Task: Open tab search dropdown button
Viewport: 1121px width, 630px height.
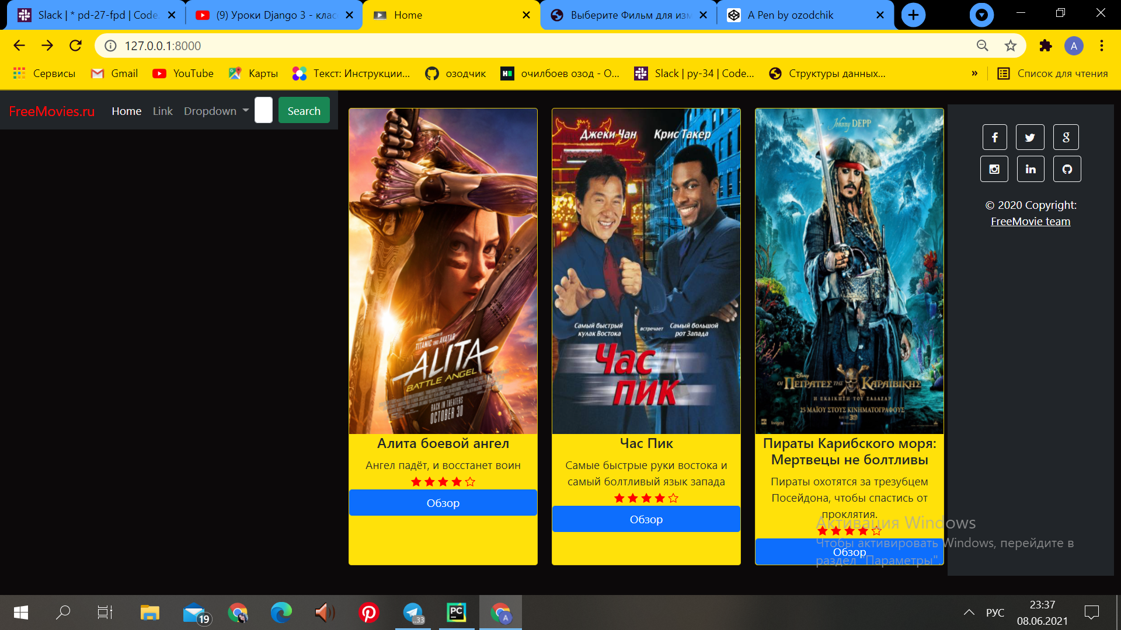Action: (x=981, y=15)
